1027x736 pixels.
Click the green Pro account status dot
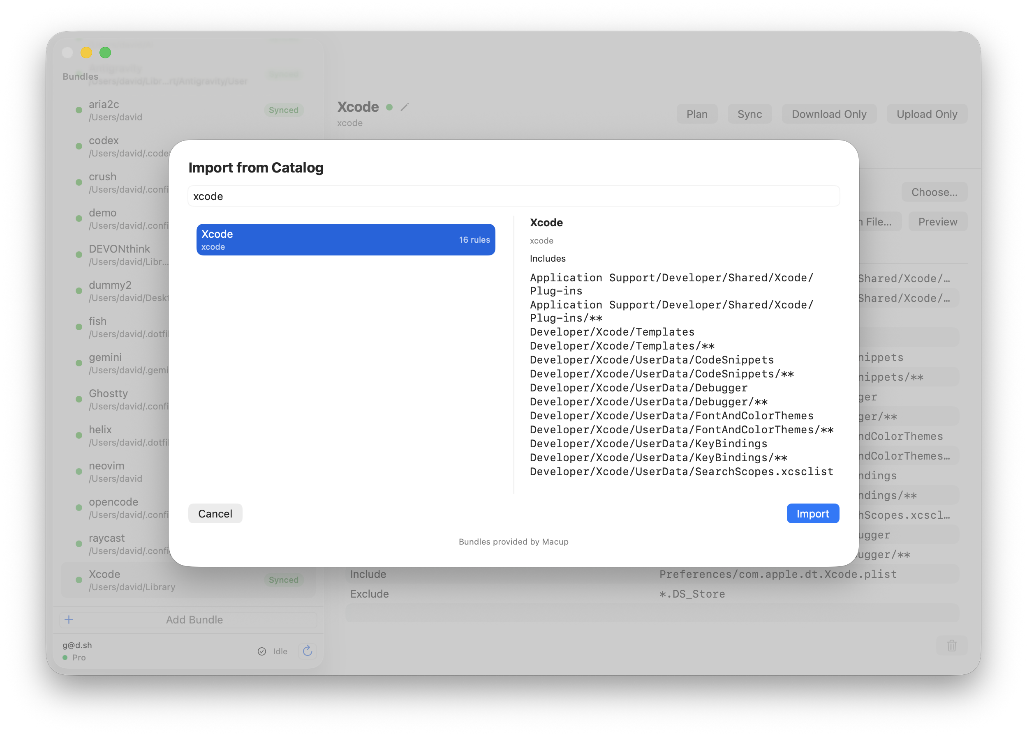65,658
